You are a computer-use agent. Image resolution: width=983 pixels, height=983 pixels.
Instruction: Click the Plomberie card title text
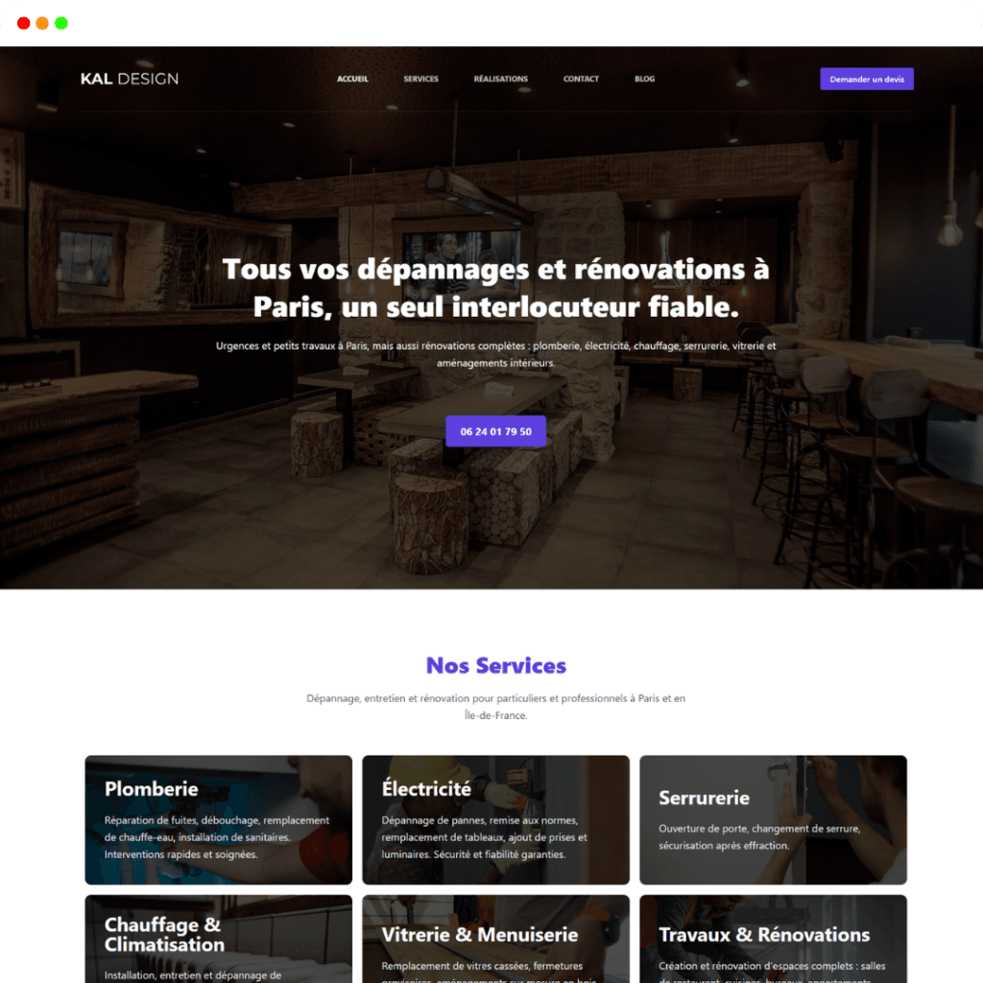[151, 789]
